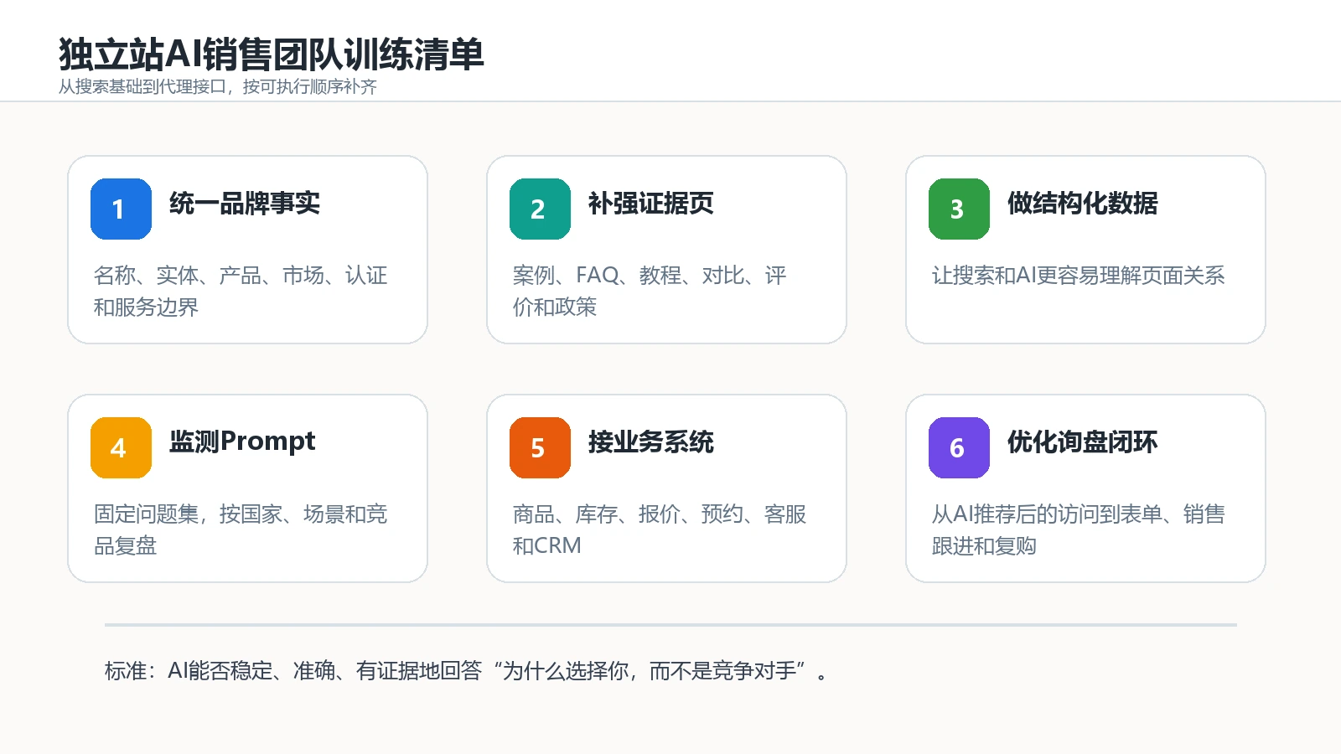1341x754 pixels.
Task: Select the heading 监测Prompt
Action: point(242,442)
